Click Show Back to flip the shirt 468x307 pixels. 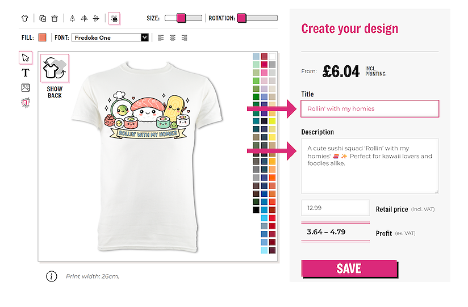click(x=55, y=76)
